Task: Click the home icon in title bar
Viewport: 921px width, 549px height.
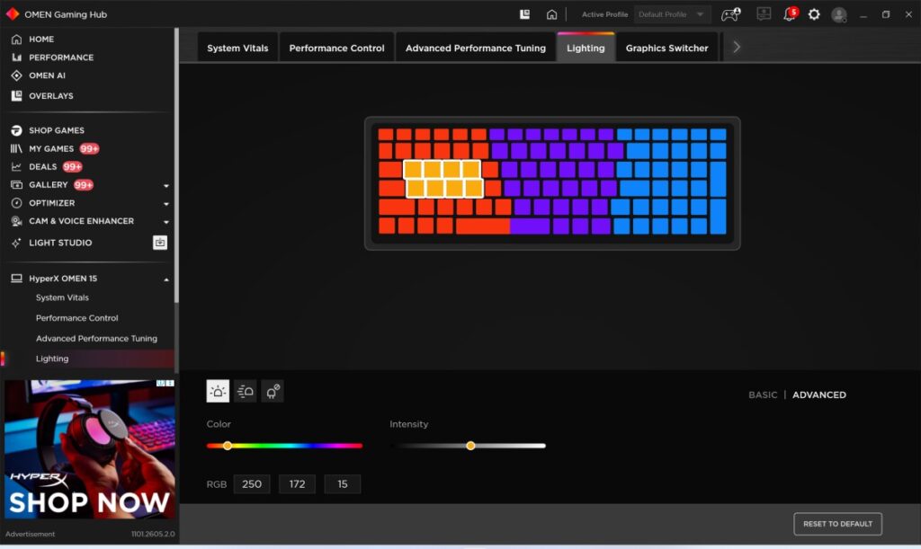Action: 551,14
